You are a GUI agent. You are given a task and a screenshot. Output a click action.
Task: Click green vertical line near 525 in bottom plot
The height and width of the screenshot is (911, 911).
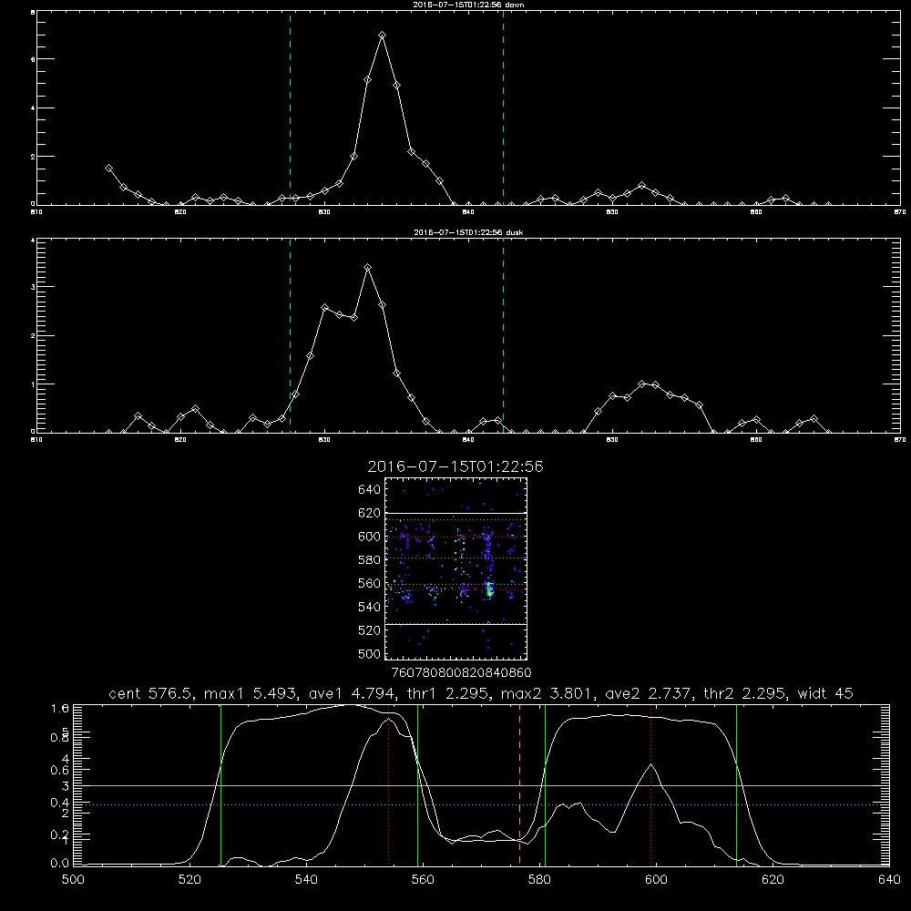tap(220, 785)
